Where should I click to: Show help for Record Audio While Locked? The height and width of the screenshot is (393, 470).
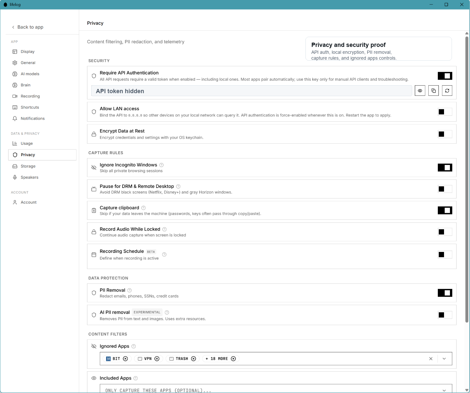[x=165, y=229]
